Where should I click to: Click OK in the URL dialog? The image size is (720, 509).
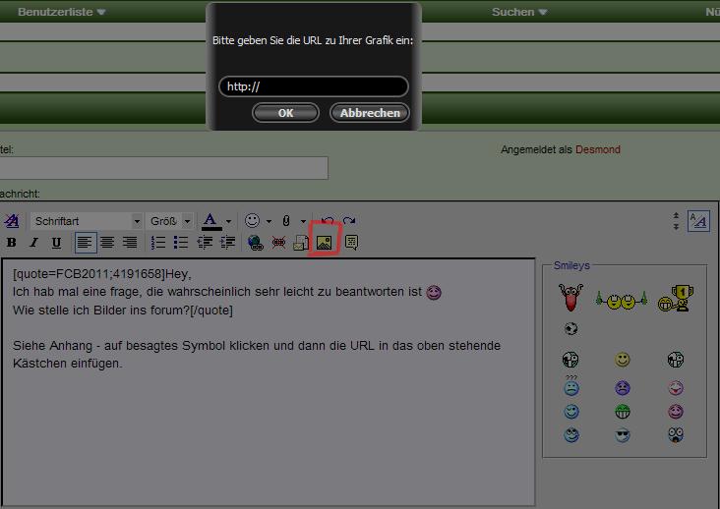[x=285, y=113]
